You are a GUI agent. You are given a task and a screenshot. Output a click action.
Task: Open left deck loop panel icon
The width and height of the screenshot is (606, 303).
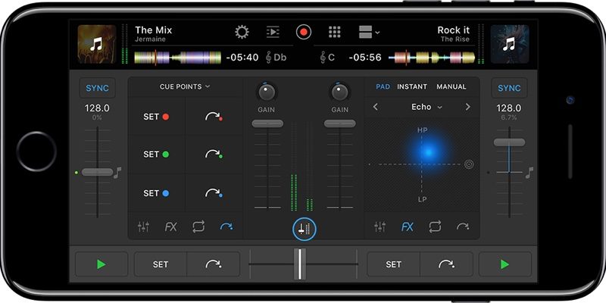198,226
